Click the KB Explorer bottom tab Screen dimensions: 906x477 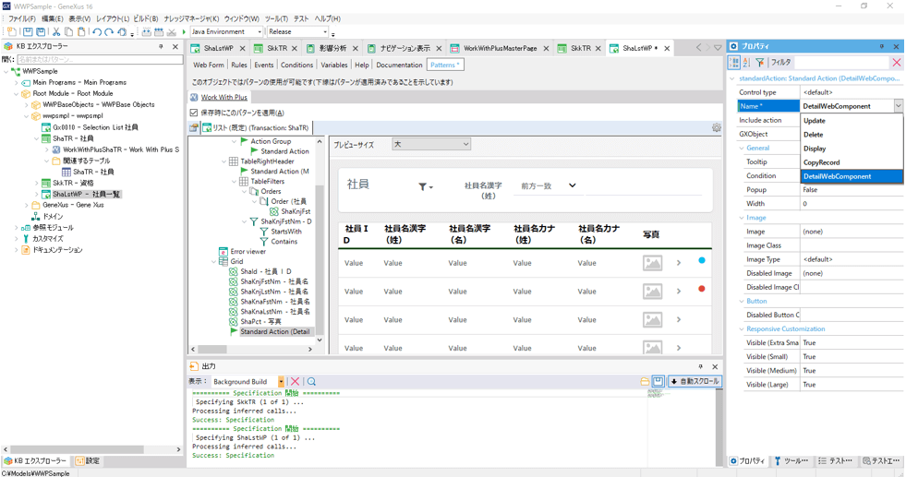pos(36,460)
